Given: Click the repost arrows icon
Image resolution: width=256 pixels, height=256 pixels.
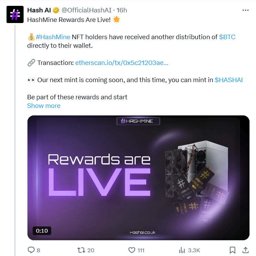Looking at the screenshot, I should [x=81, y=250].
